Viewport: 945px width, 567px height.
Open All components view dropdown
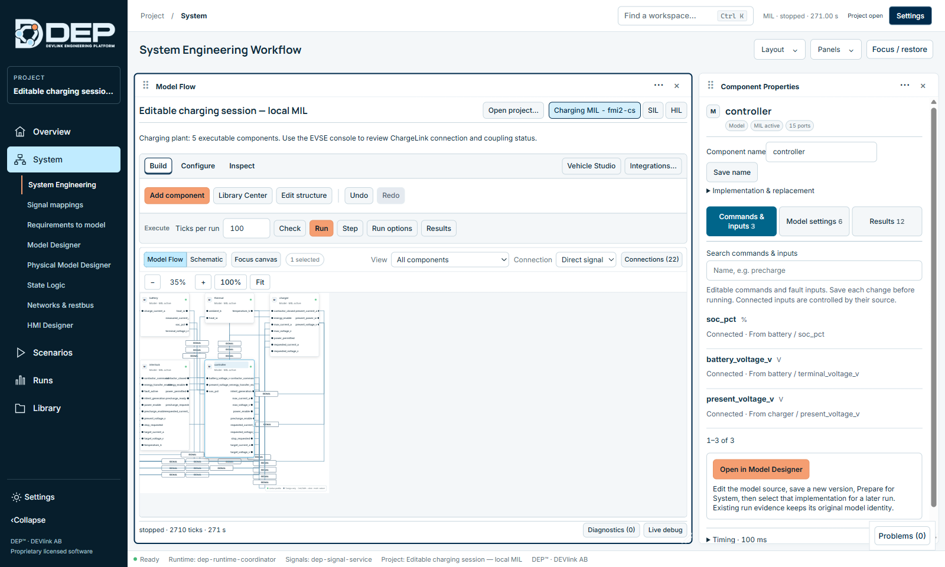tap(450, 260)
